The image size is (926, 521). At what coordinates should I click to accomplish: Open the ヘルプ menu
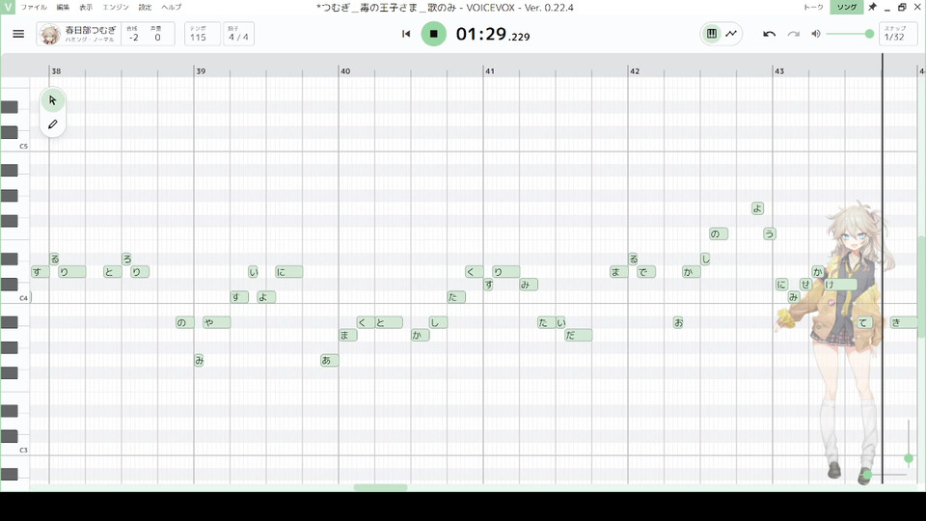click(x=172, y=7)
